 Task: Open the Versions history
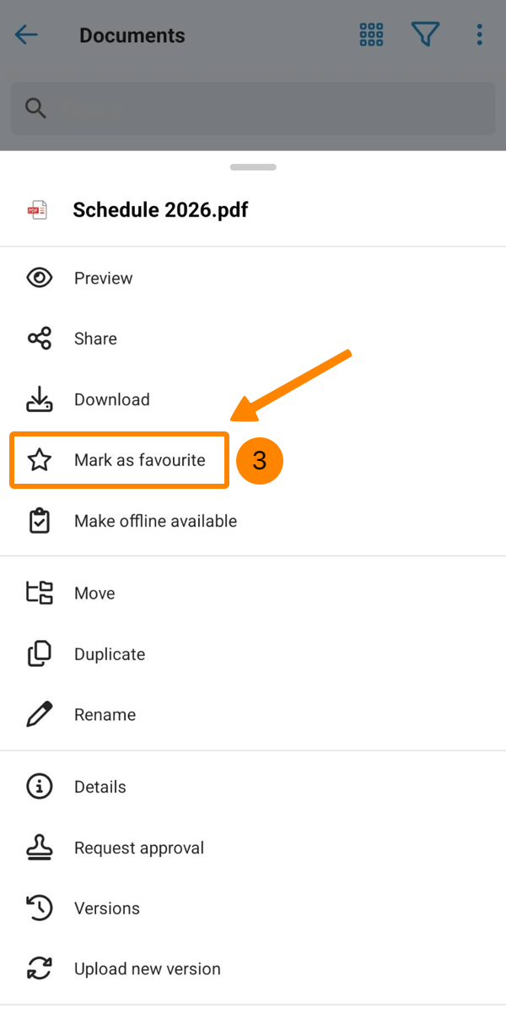click(107, 908)
